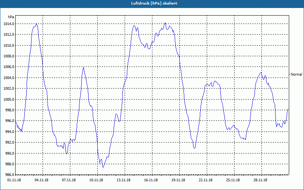The width and height of the screenshot is (304, 190).
Task: Click the '988,0' y-axis value
Action: (x=9, y=164)
